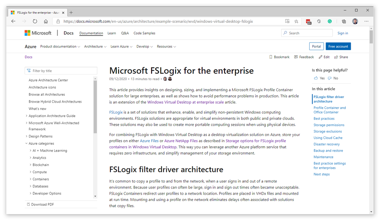The height and width of the screenshot is (220, 380).
Task: Expand the Design Patterns tree node
Action: click(26, 136)
